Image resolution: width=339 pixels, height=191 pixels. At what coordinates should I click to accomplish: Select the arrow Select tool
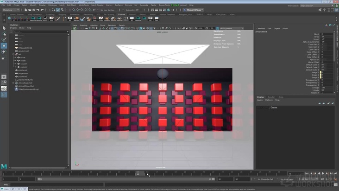click(4, 28)
